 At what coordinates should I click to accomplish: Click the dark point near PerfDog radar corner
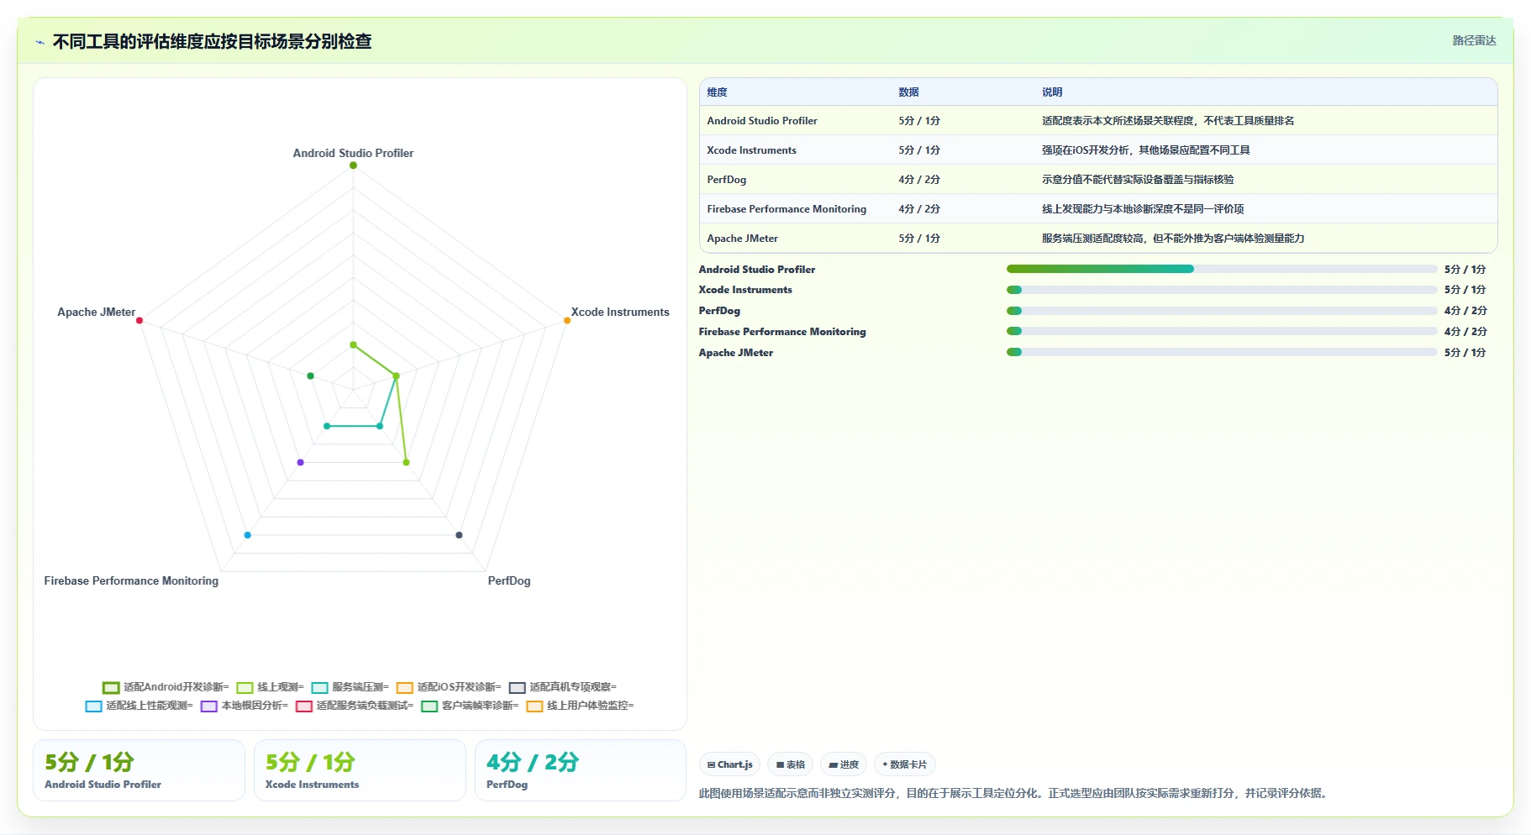(x=459, y=535)
